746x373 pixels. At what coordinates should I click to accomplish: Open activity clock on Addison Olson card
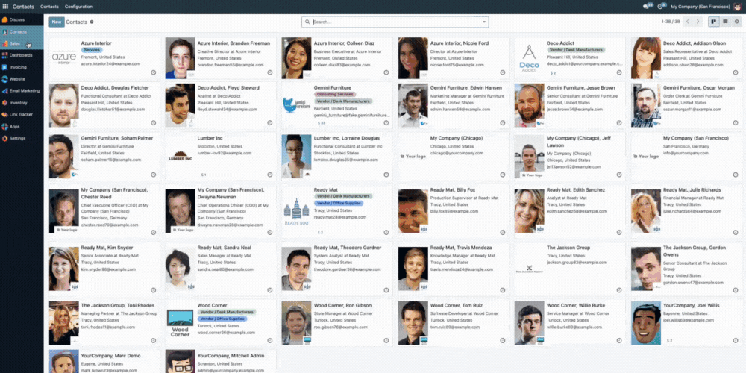click(736, 73)
